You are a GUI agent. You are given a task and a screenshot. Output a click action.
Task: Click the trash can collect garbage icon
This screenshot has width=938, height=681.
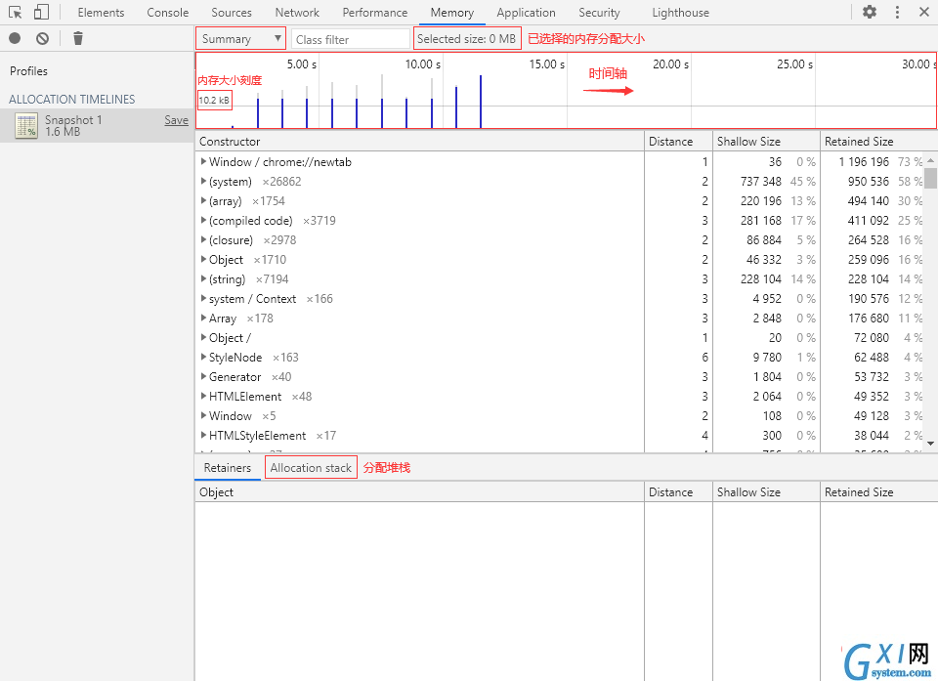(x=78, y=38)
